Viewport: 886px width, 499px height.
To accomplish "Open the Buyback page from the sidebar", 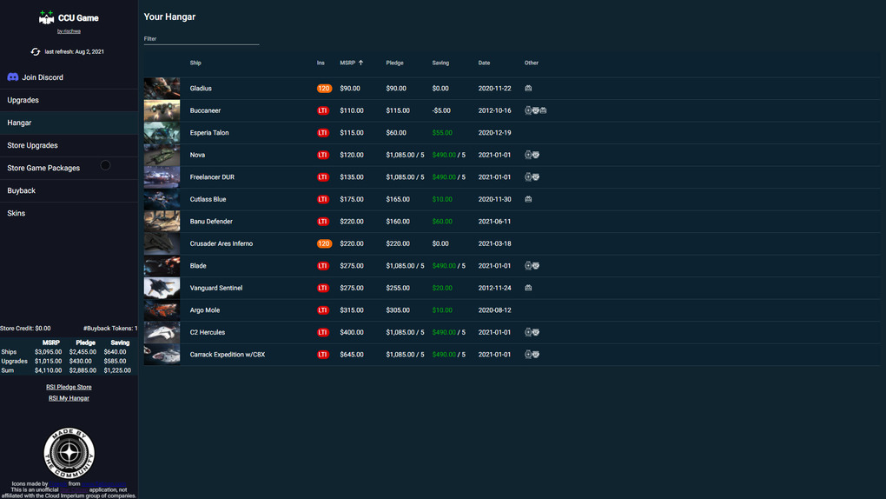I will (x=22, y=190).
